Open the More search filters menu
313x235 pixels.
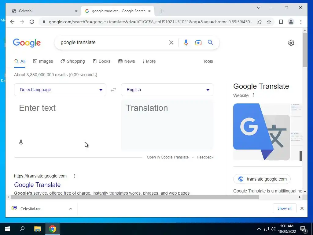(x=149, y=61)
